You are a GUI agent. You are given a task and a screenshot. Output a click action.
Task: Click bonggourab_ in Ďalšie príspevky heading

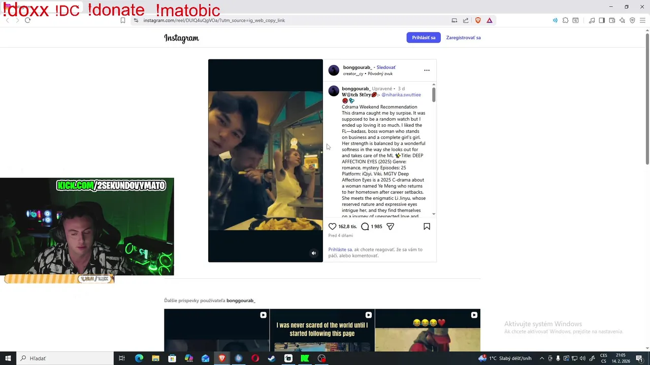[241, 301]
